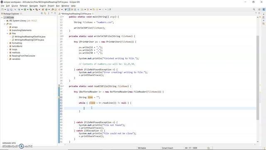Toggle Link with Editor in Package Explorer
Screen dimensions: 266x150
click(x=45, y=13)
